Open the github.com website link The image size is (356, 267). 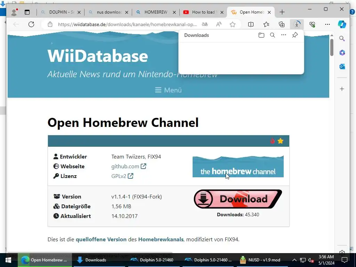coord(129,167)
